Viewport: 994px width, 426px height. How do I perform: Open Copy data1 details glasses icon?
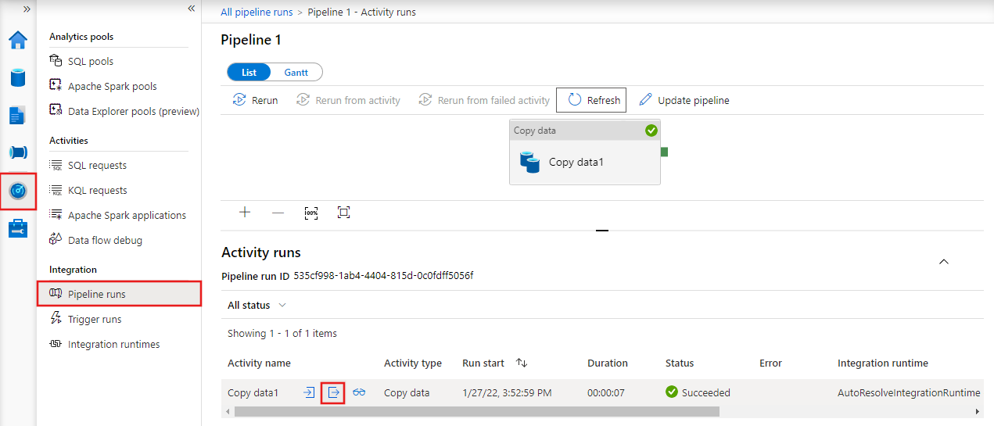(x=359, y=392)
